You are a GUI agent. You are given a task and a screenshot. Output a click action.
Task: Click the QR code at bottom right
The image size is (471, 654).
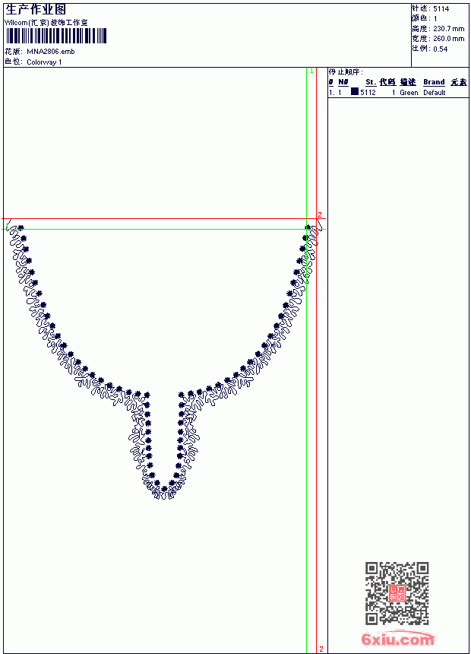pyautogui.click(x=397, y=593)
